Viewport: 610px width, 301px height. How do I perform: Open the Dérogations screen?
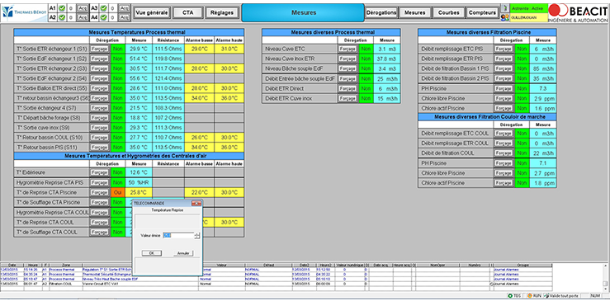click(381, 12)
